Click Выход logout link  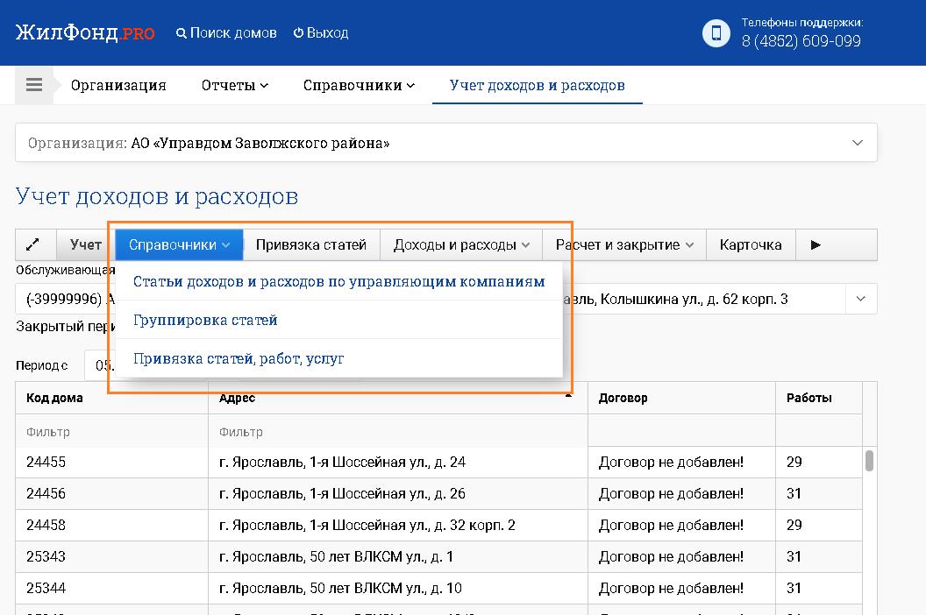coord(321,33)
